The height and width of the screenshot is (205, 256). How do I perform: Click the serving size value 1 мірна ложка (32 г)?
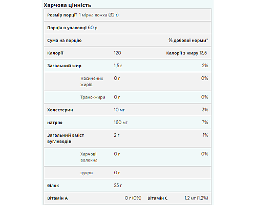[99, 15]
